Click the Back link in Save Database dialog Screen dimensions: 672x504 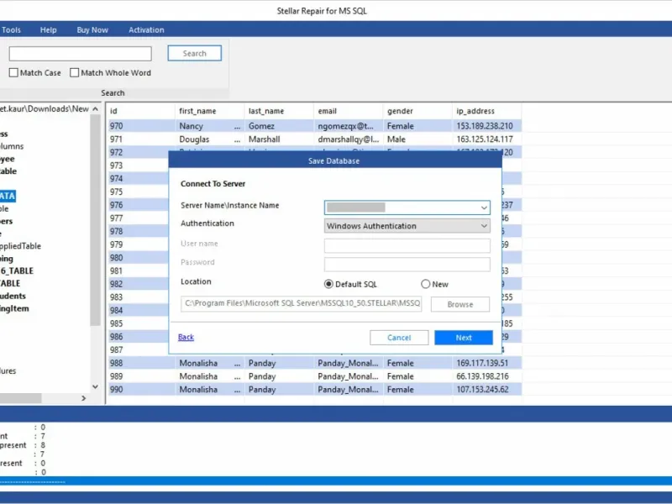coord(186,337)
